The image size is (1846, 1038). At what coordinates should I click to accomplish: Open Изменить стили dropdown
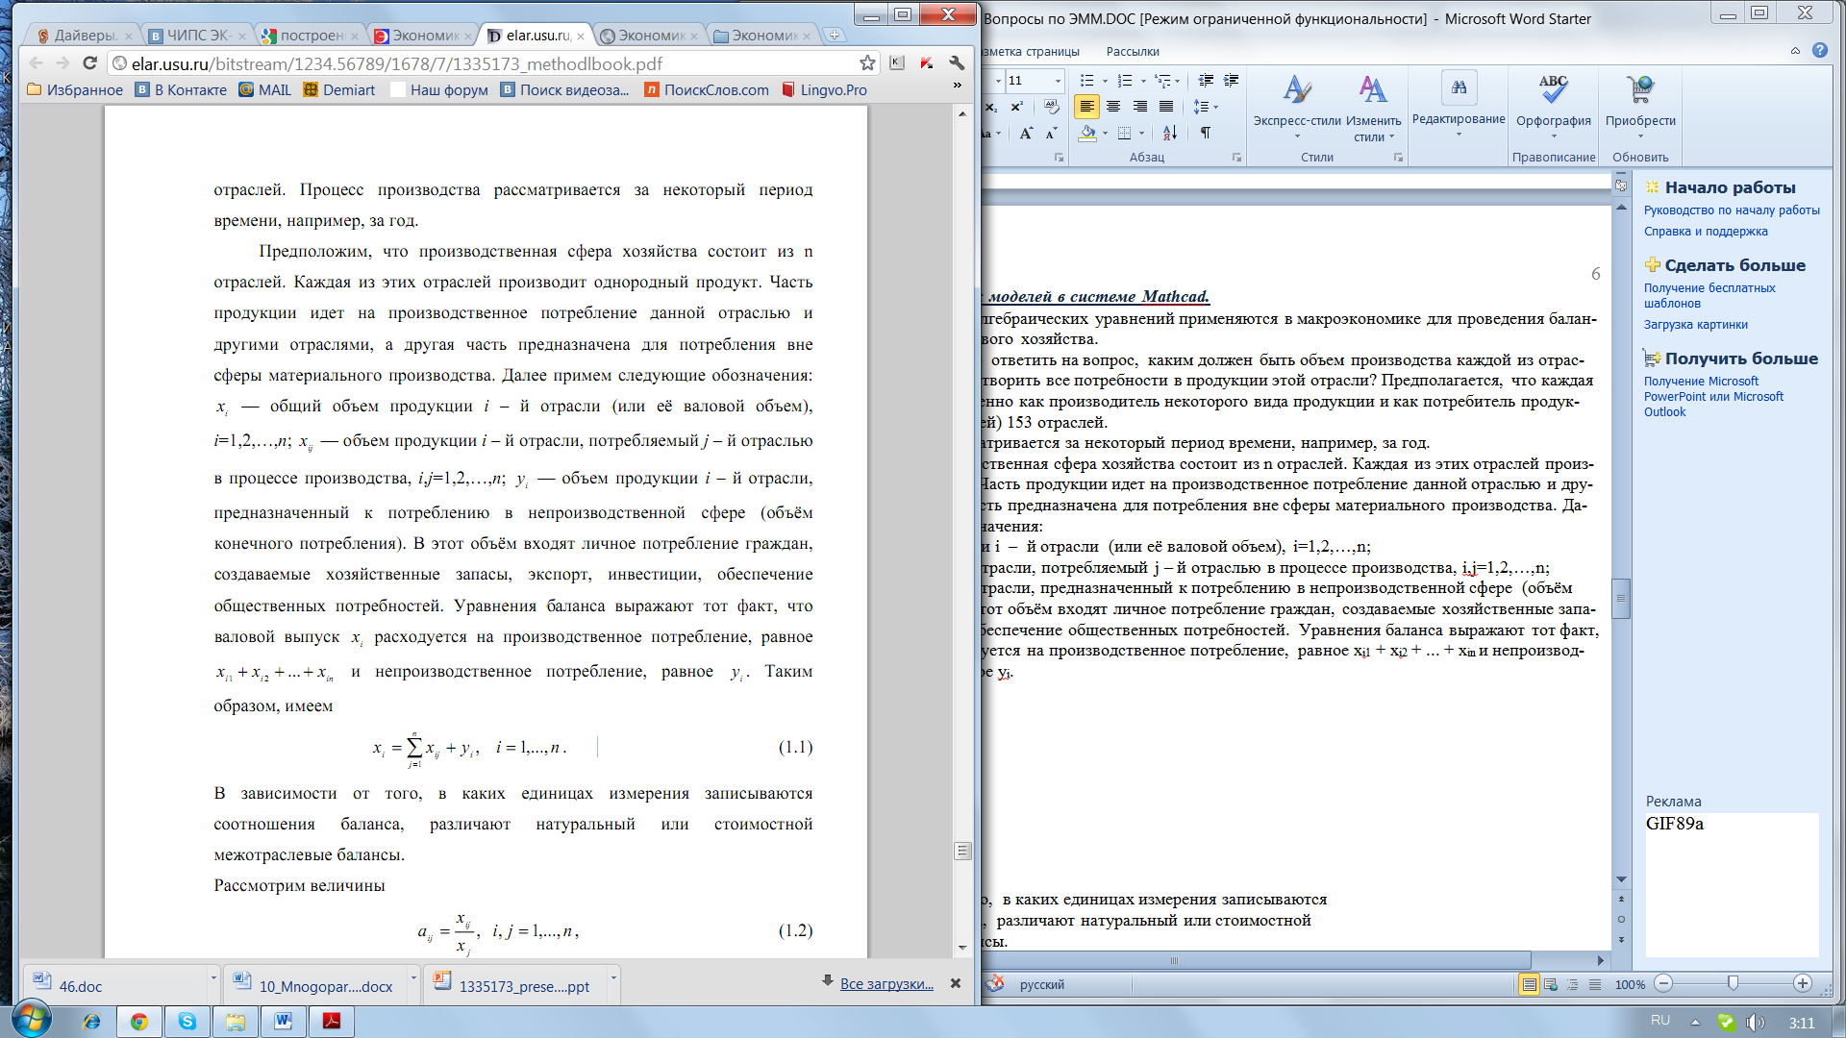click(1373, 108)
